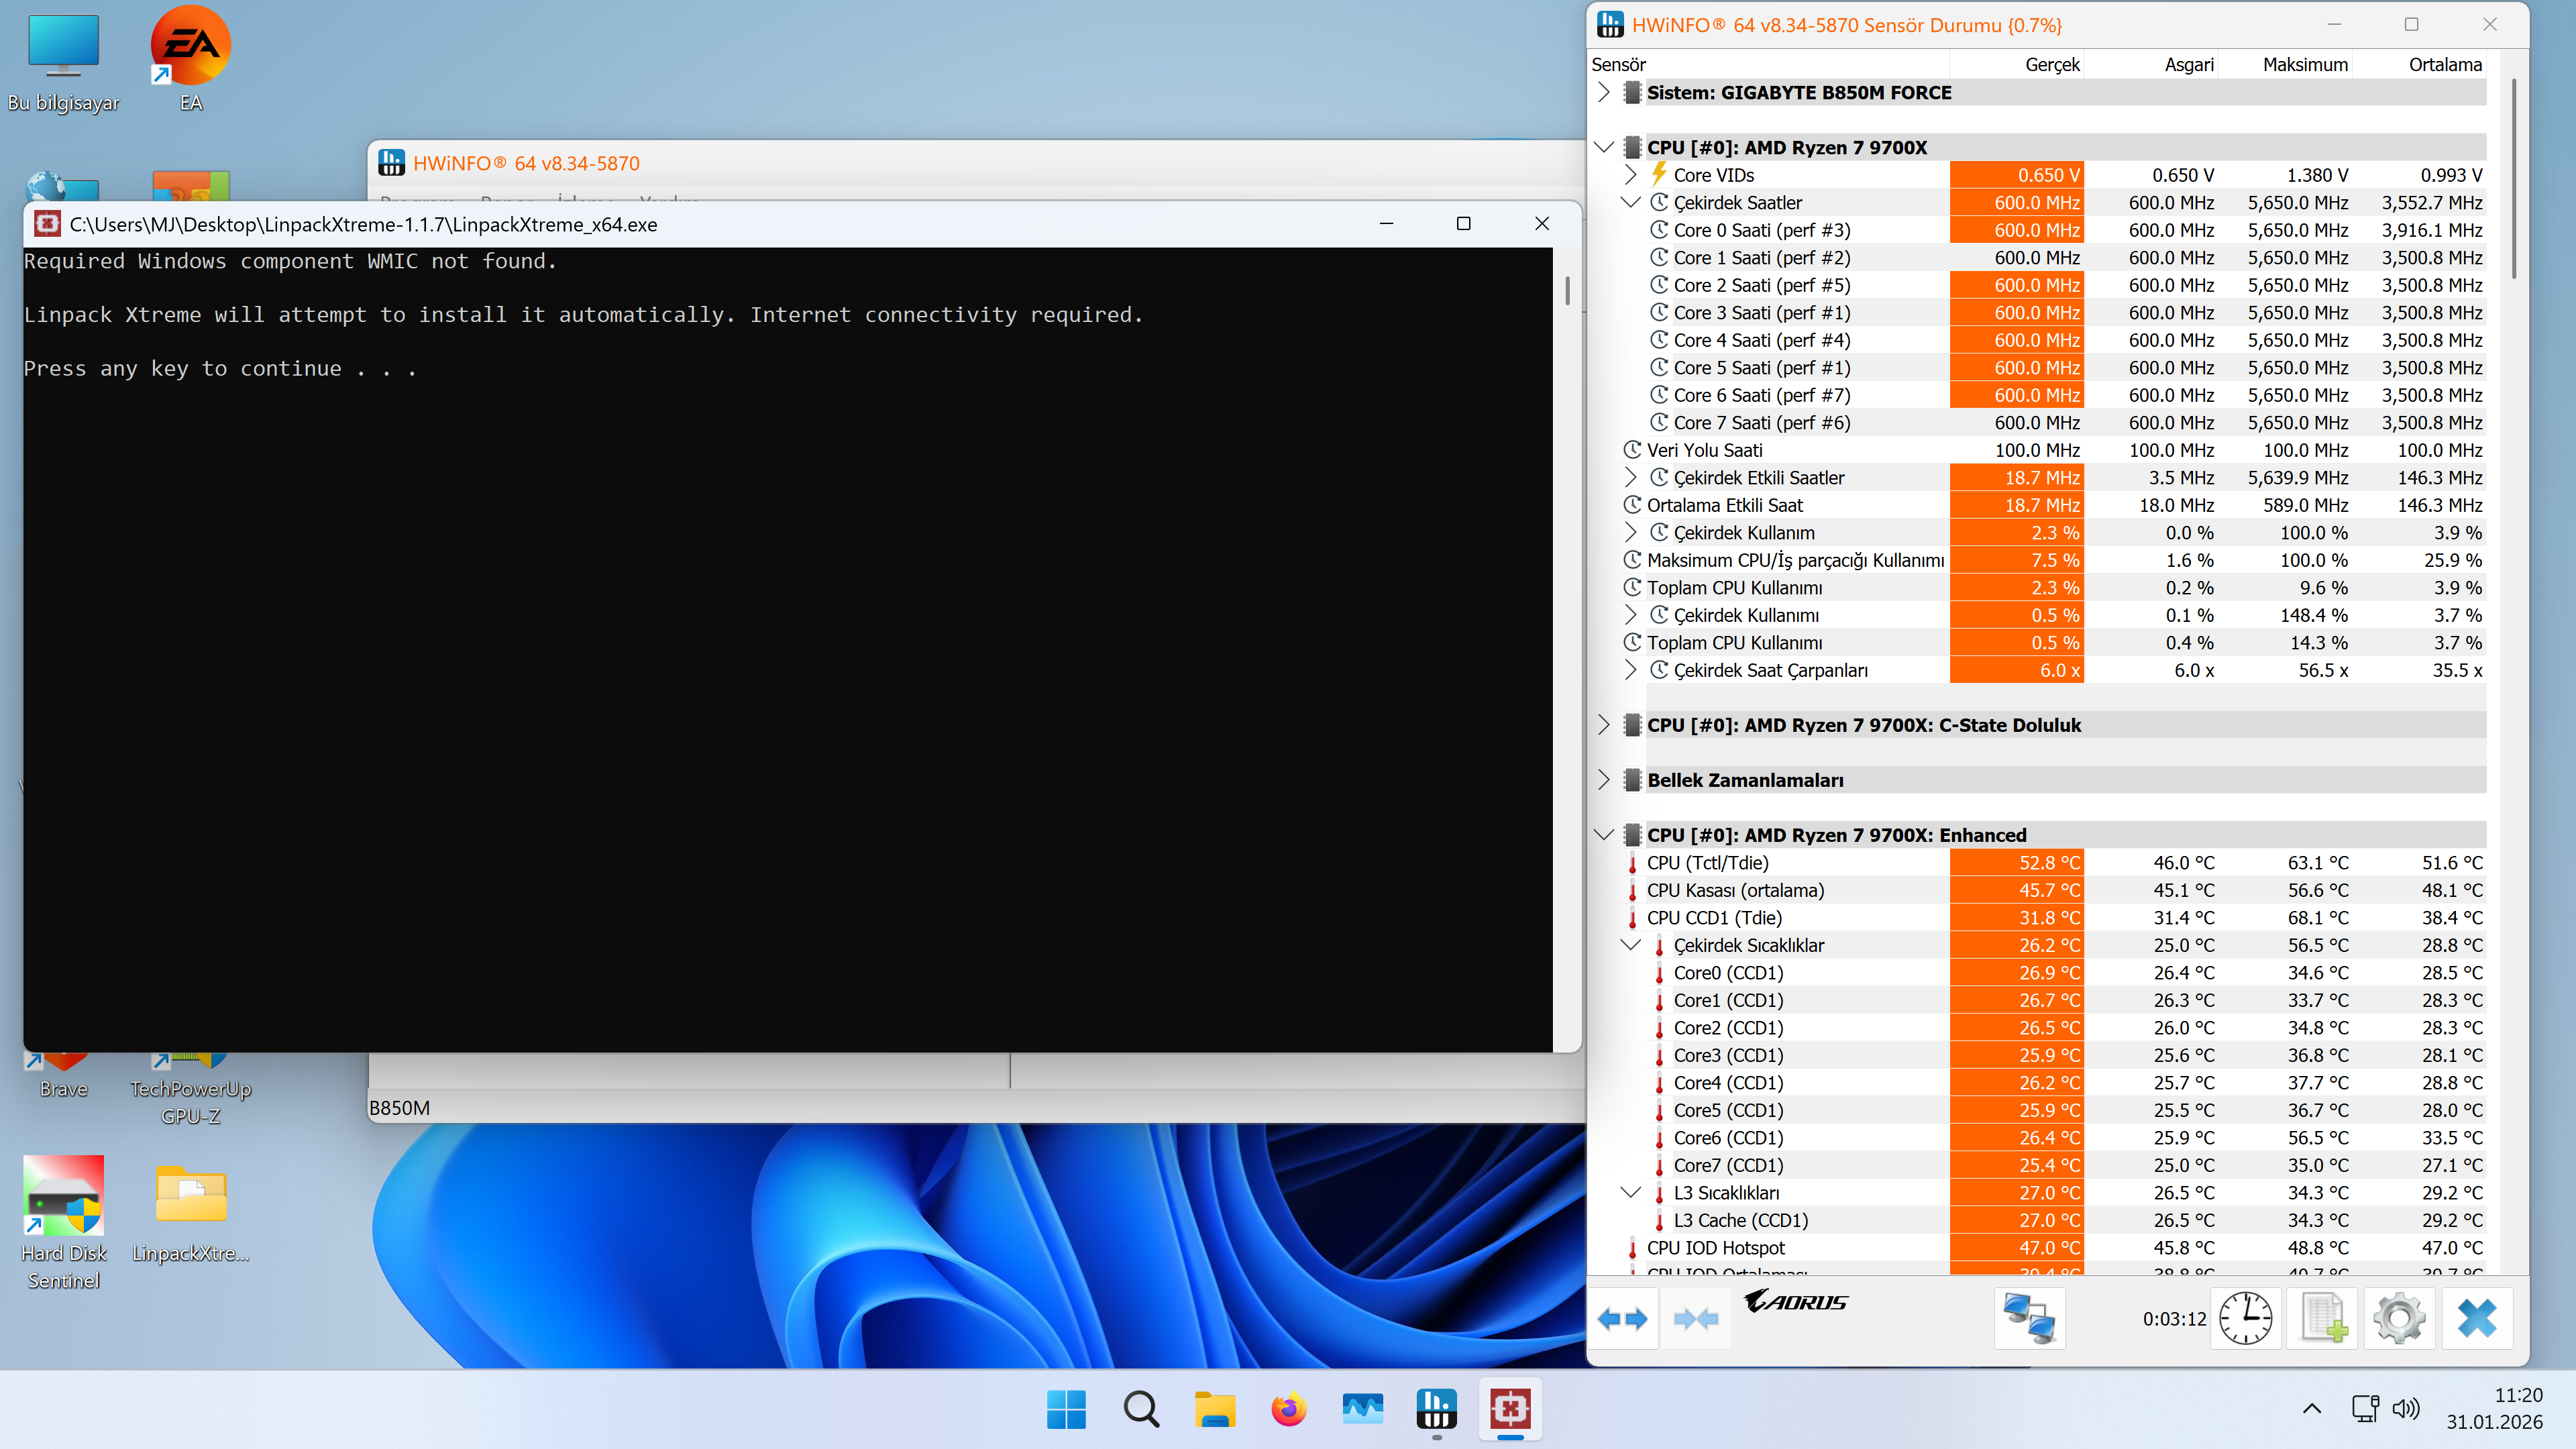Screen dimensions: 2576x1449
Task: Collapse the CPU [#0]: AMD Ryzen 7 9700X group
Action: [1604, 148]
